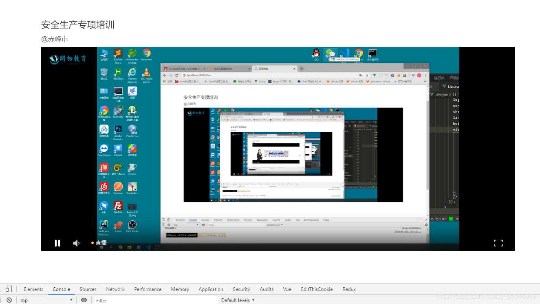
Task: Open the Default levels dropdown
Action: 238,300
